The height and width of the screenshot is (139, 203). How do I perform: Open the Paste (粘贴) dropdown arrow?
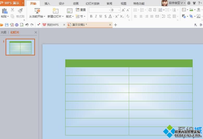pyautogui.click(x=8, y=16)
